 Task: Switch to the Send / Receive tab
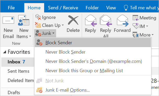coord(63,8)
